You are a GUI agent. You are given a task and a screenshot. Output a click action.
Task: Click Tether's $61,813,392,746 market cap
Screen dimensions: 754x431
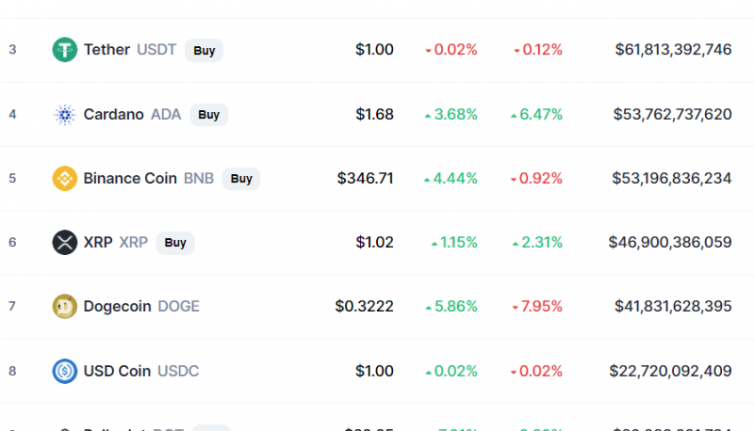[x=673, y=50]
